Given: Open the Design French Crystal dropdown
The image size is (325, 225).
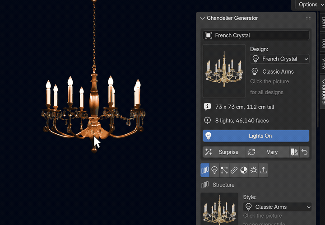Looking at the screenshot, I should 279,59.
